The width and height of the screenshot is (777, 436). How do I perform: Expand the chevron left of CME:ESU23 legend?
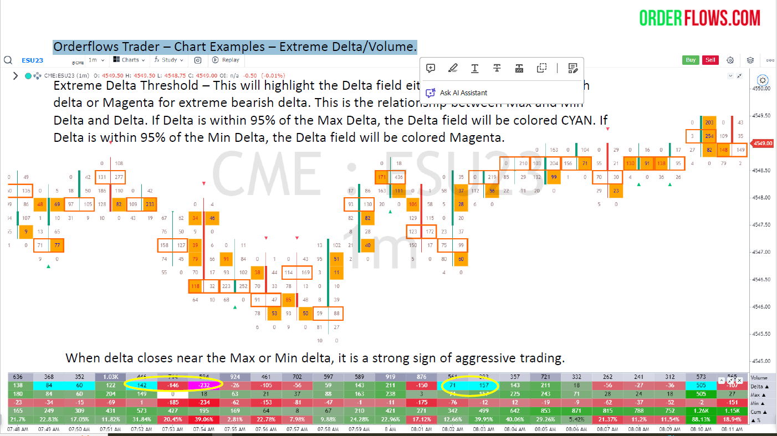click(15, 76)
